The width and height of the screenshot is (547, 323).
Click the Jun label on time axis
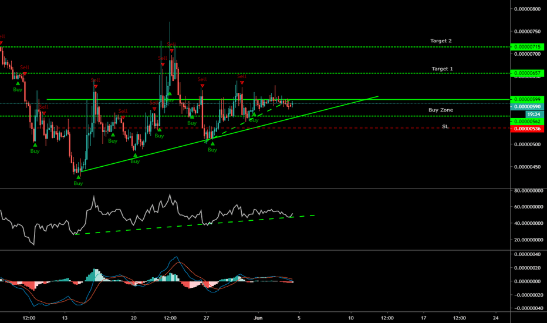[258, 318]
